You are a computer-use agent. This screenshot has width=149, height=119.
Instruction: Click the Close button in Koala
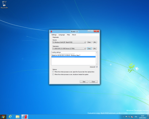93,82
